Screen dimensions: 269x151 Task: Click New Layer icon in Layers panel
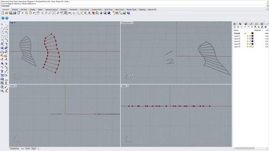click(235, 27)
